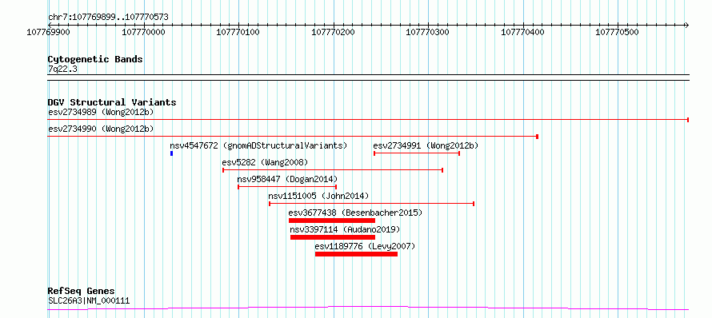Open variant nsv1151005 (John2014) label
The width and height of the screenshot is (712, 318).
(318, 196)
